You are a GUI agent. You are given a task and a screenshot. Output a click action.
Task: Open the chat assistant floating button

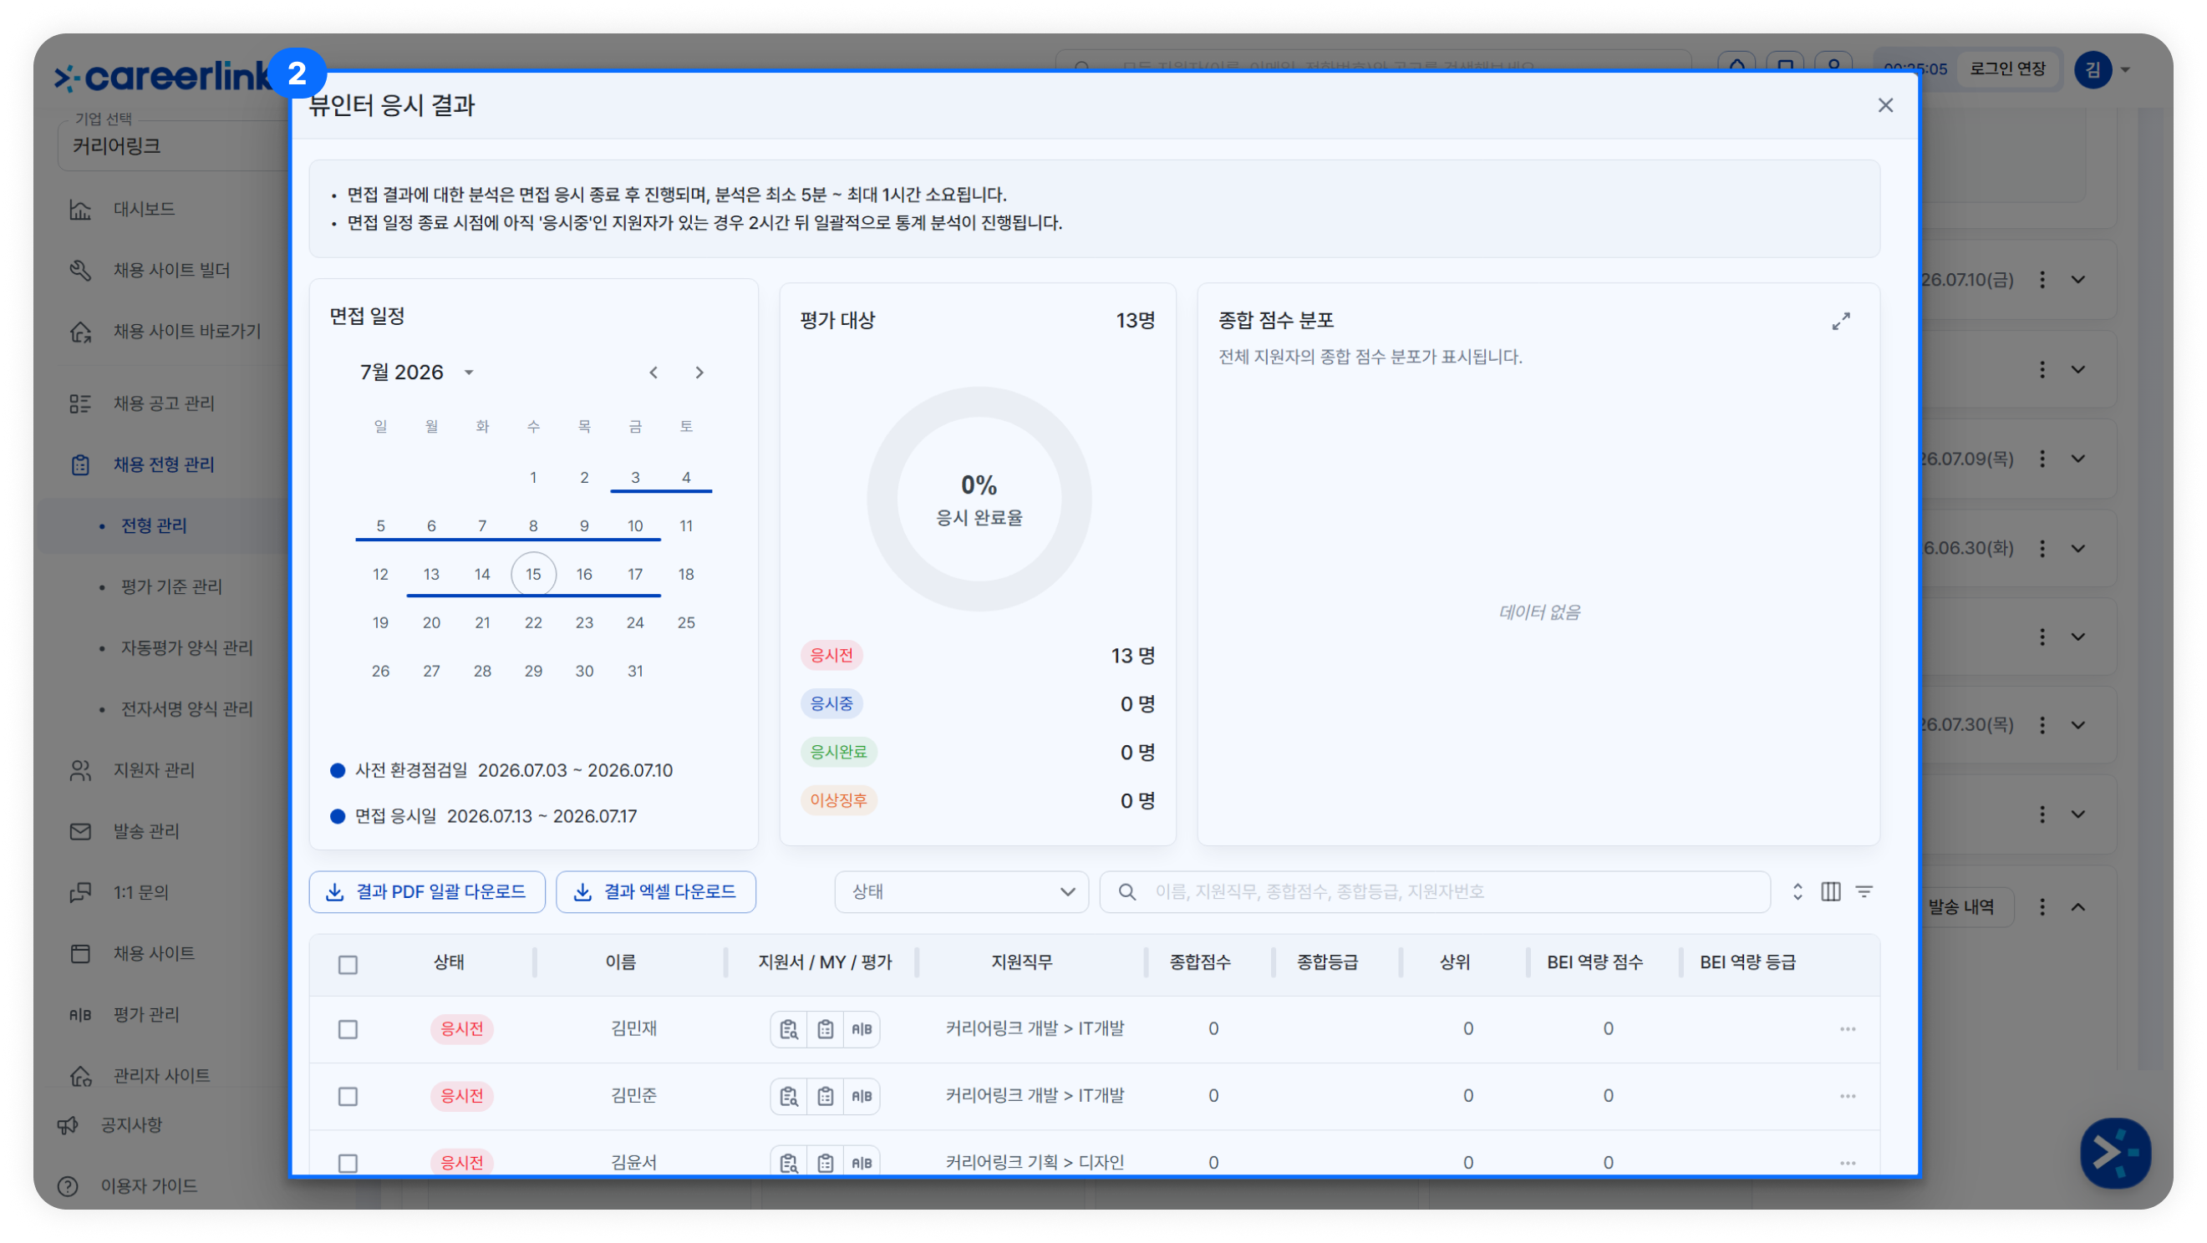point(2115,1152)
